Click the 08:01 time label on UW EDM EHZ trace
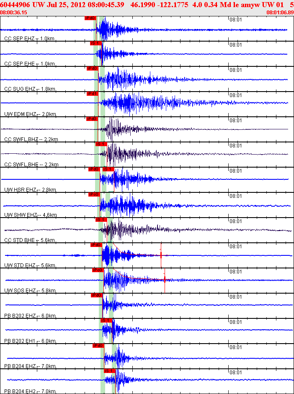 (236, 95)
